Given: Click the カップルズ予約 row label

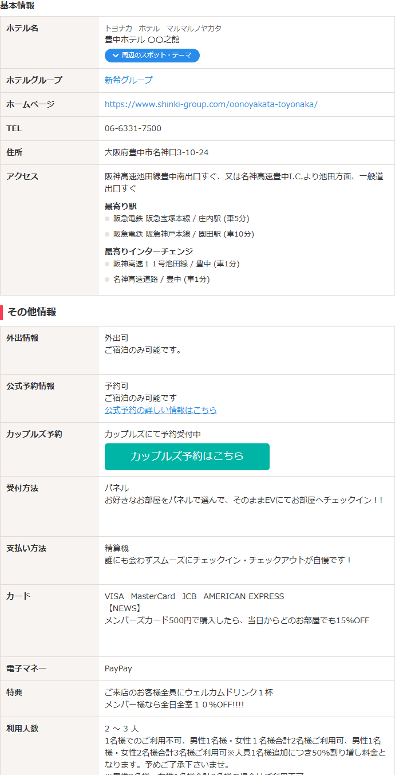Looking at the screenshot, I should (x=34, y=434).
